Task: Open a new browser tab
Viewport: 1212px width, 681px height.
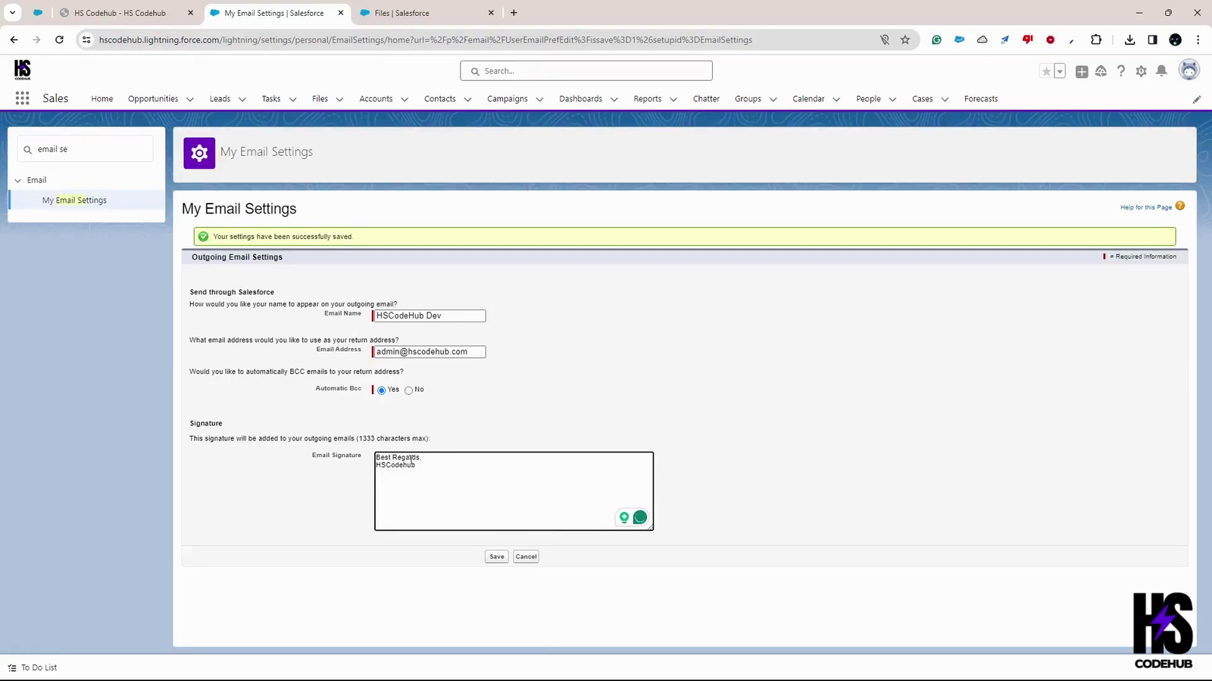Action: tap(514, 13)
